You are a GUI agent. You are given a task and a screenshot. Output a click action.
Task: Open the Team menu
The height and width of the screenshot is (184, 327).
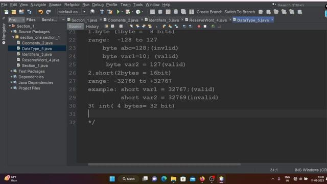[125, 5]
